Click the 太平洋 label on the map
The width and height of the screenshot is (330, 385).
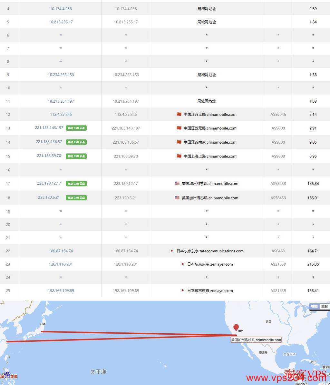click(x=98, y=371)
